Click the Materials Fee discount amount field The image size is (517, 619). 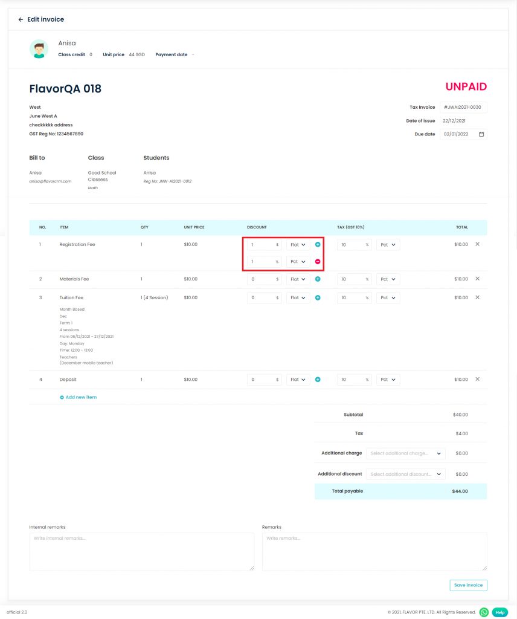(264, 279)
